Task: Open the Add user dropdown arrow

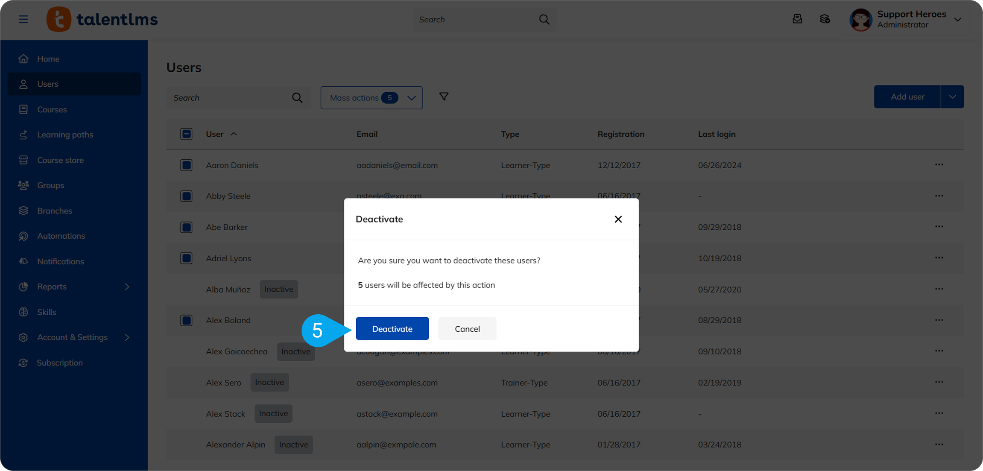Action: tap(952, 97)
